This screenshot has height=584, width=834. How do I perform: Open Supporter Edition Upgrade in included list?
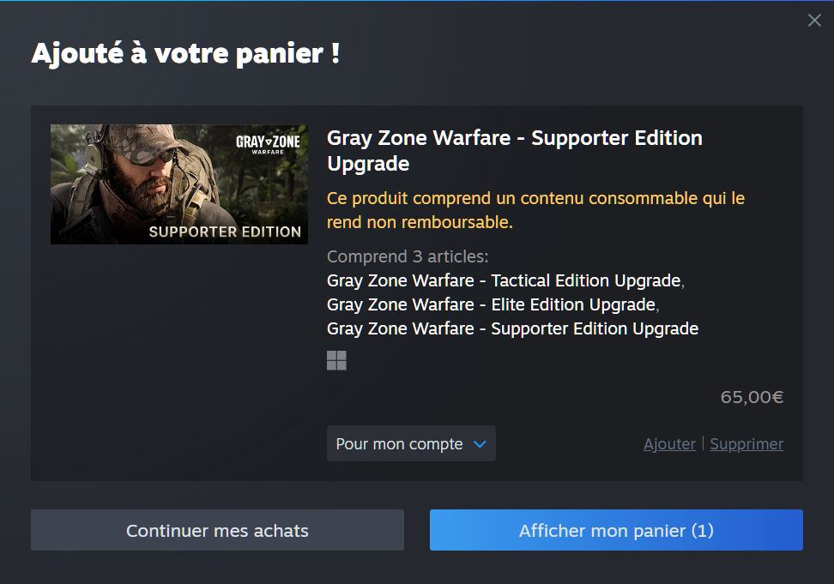(x=512, y=328)
